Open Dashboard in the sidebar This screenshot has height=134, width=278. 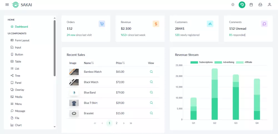coord(19,27)
